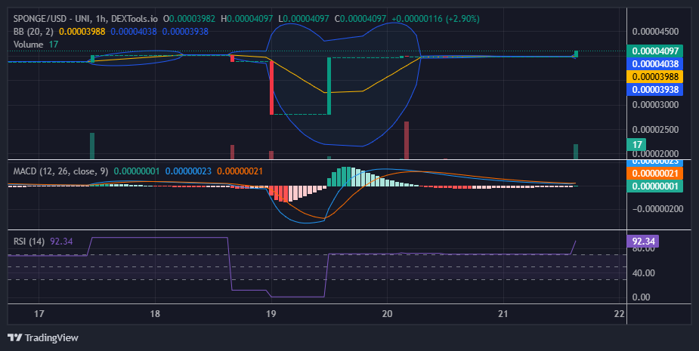Click price axis label 0.00004500
The height and width of the screenshot is (351, 699).
[x=655, y=32]
